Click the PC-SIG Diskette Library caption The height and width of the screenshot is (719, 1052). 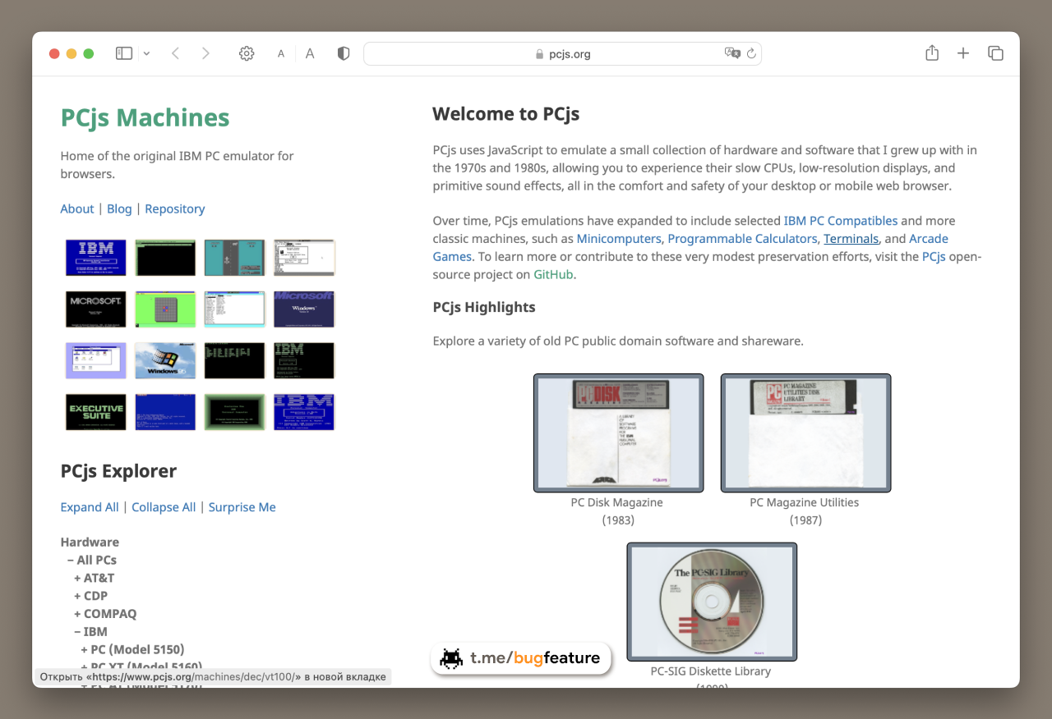pos(711,671)
